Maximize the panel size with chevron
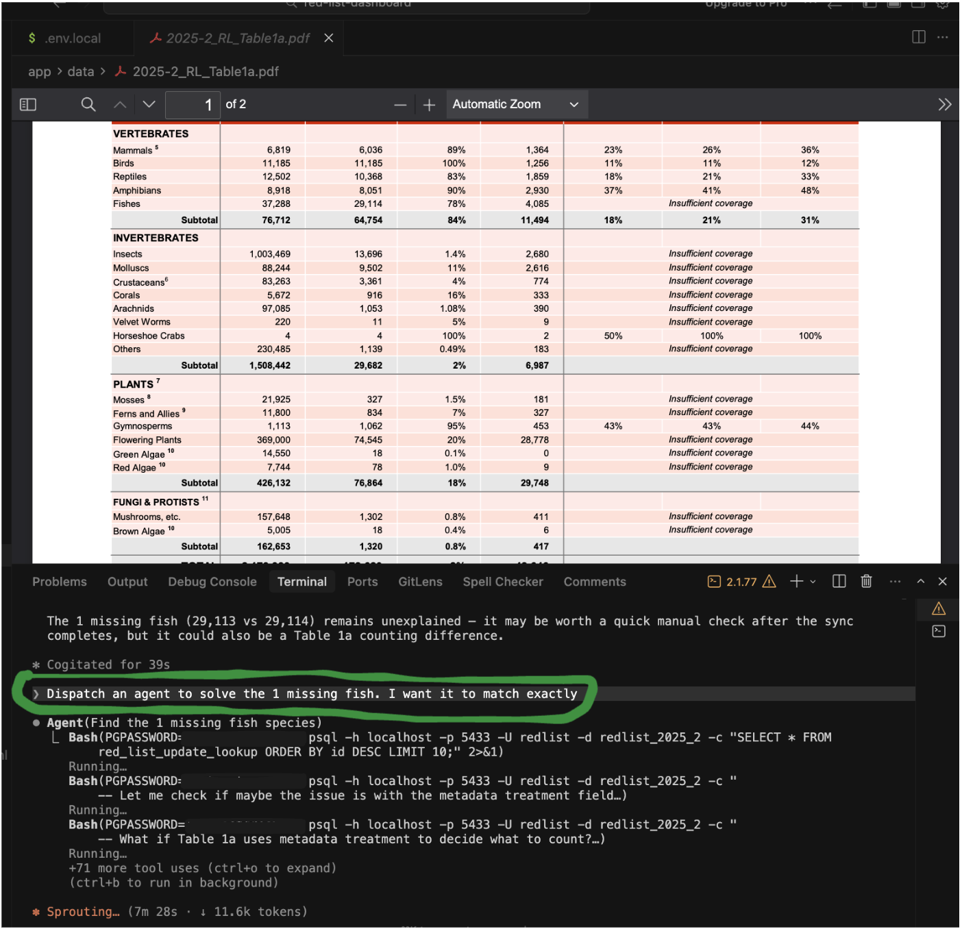Image resolution: width=962 pixels, height=929 pixels. pos(921,582)
